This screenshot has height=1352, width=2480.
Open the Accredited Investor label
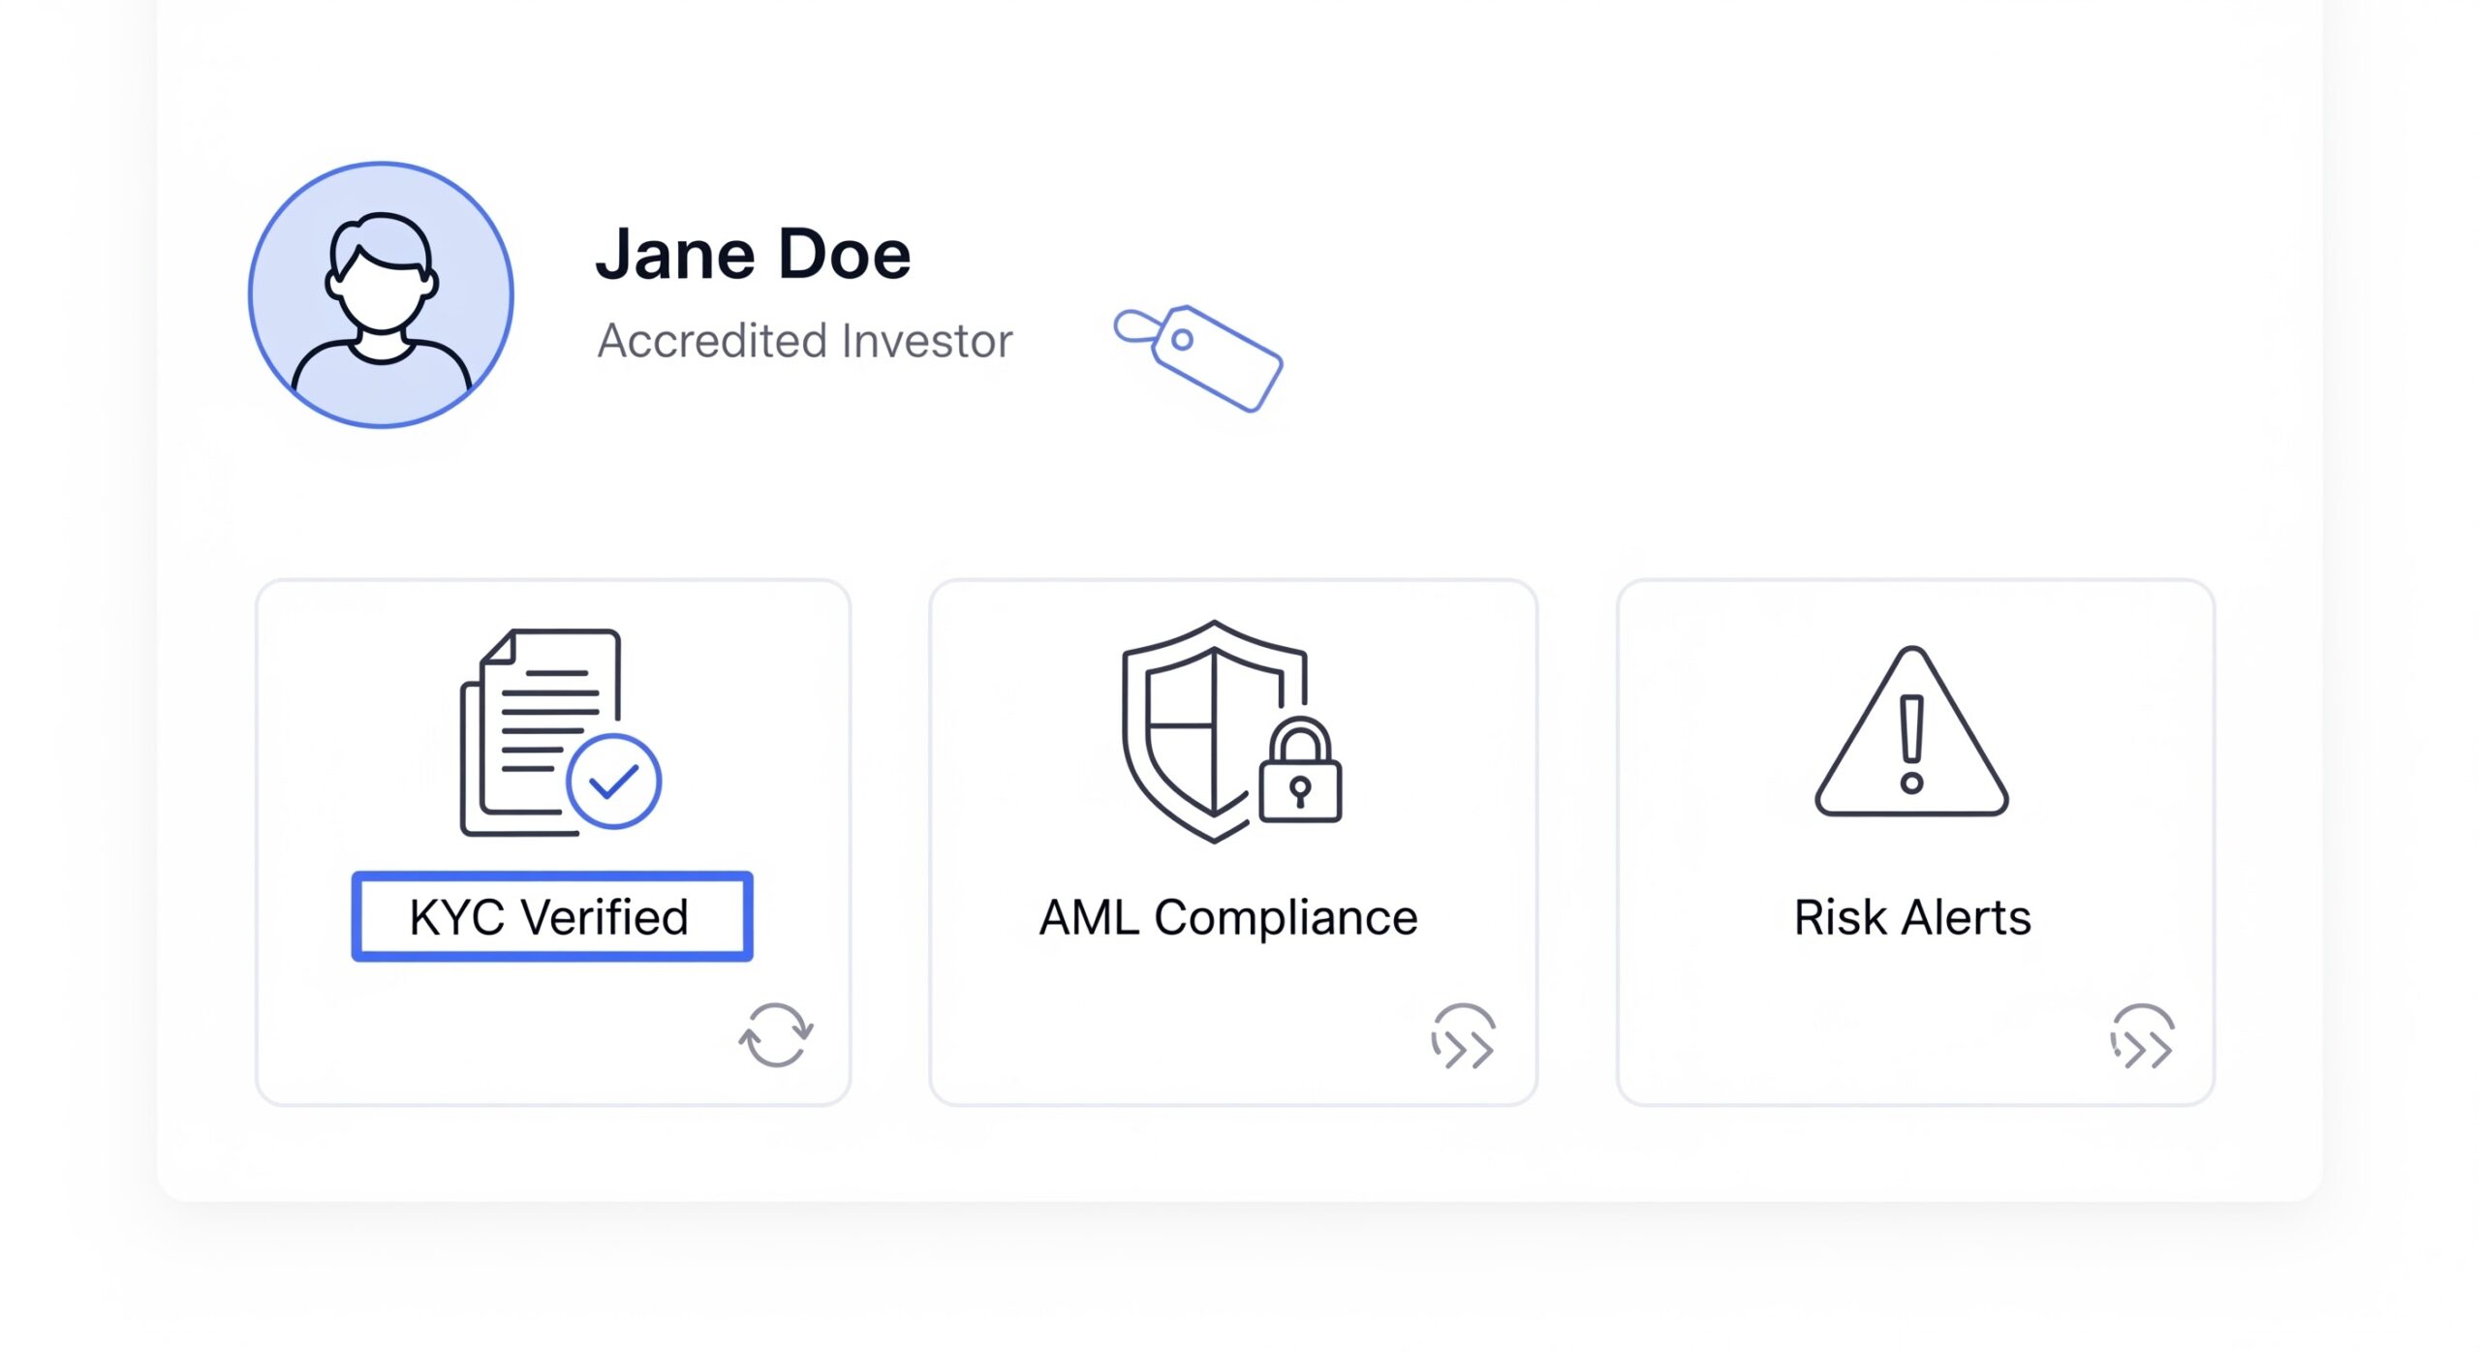tap(804, 340)
